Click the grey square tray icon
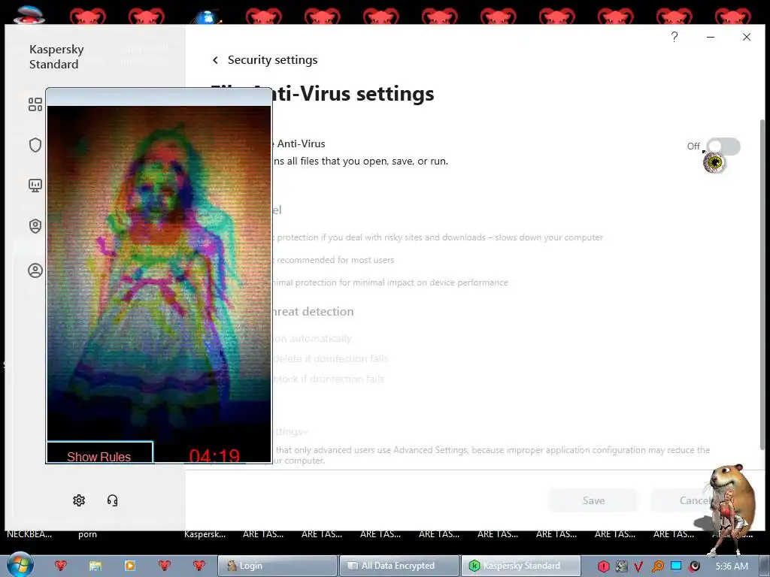The image size is (770, 577). 622,566
